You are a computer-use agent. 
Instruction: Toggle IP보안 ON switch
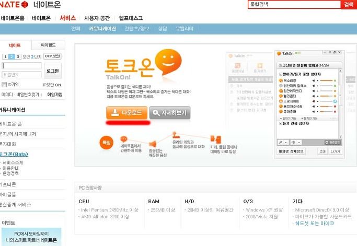coord(58,85)
